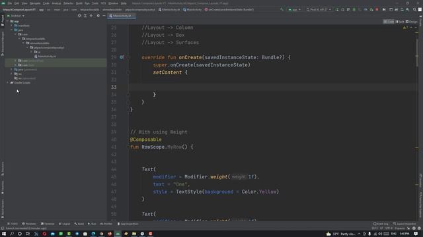Open the app run configuration dropdown
423x237 pixels.
[x=295, y=9]
